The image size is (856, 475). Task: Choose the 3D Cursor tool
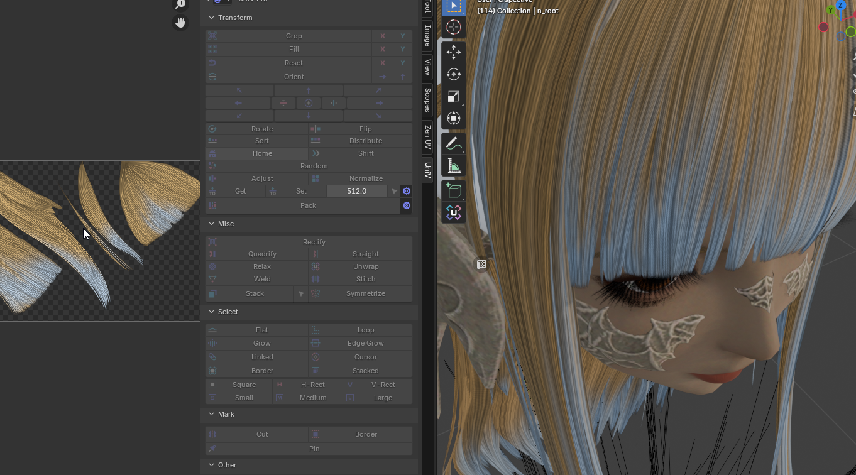[453, 27]
